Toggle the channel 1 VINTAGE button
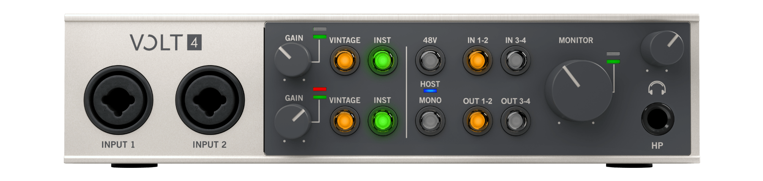 click(345, 60)
